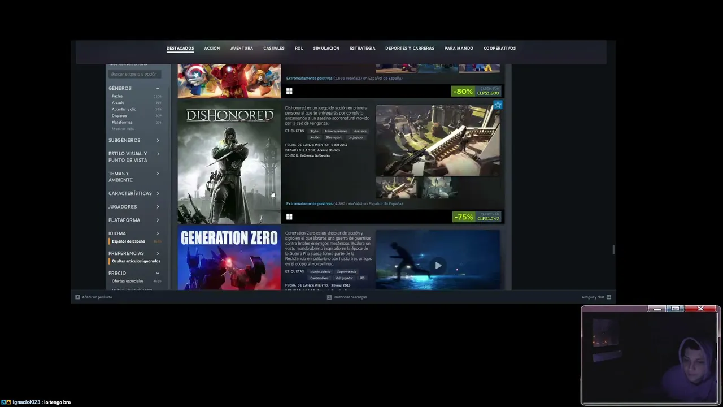The width and height of the screenshot is (723, 407).
Task: Click Dishonored's Asesinos tag
Action: 360,131
